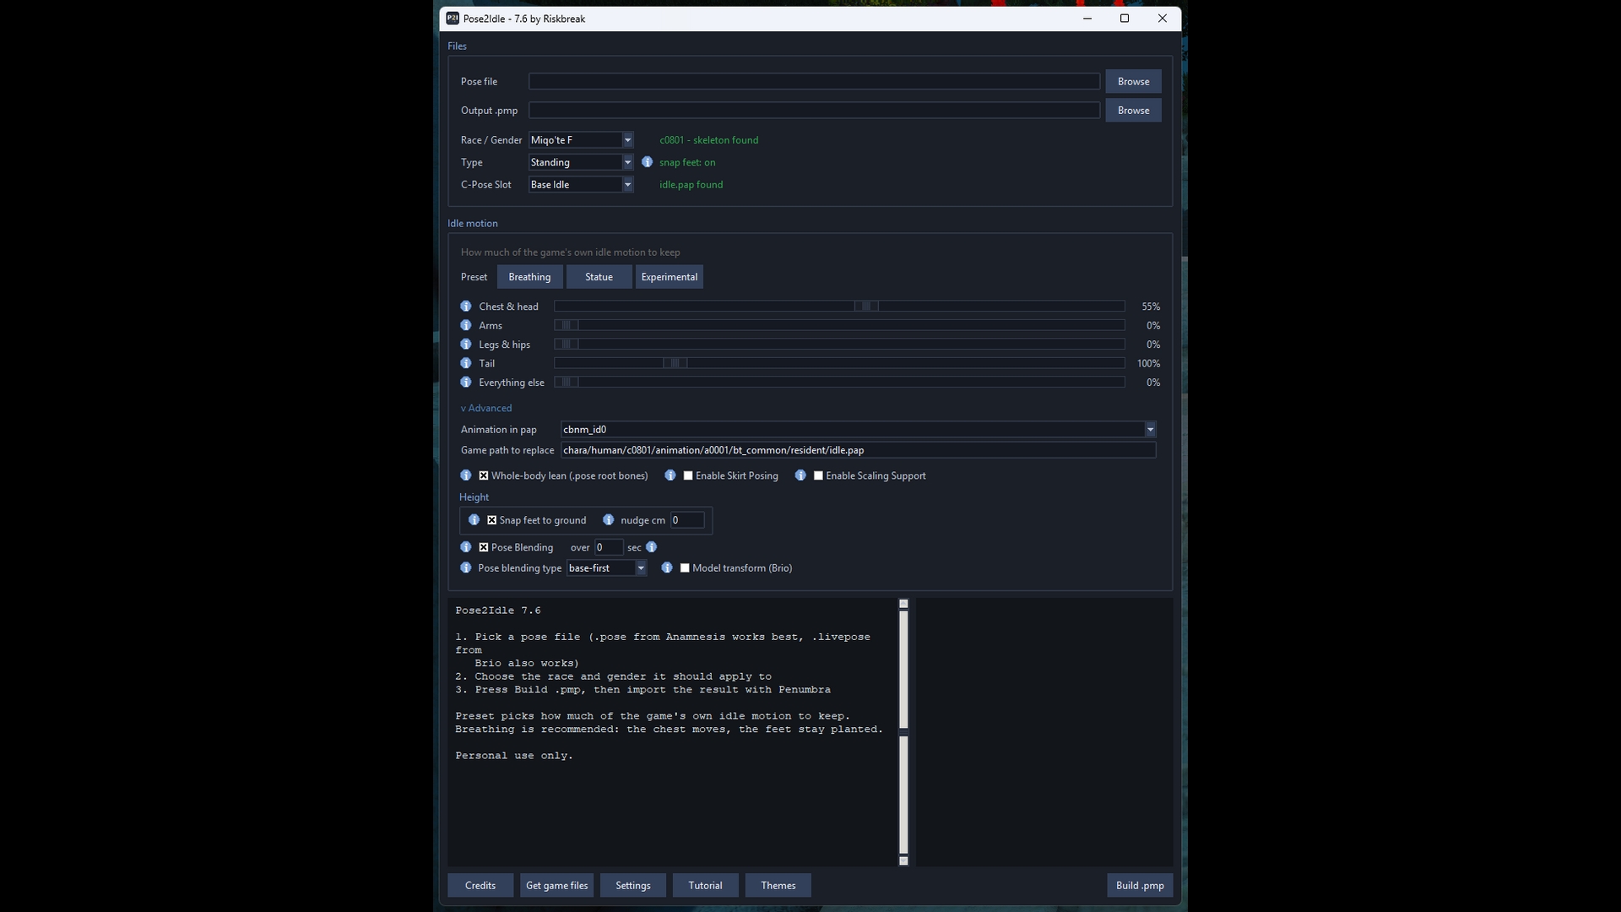Collapse the Advanced section
Image resolution: width=1621 pixels, height=912 pixels.
pos(486,408)
